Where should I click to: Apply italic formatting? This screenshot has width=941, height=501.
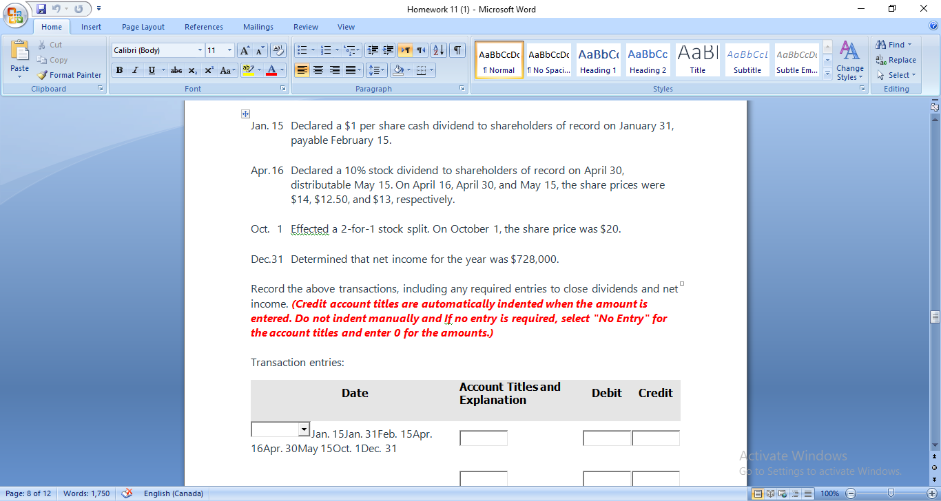pyautogui.click(x=135, y=70)
